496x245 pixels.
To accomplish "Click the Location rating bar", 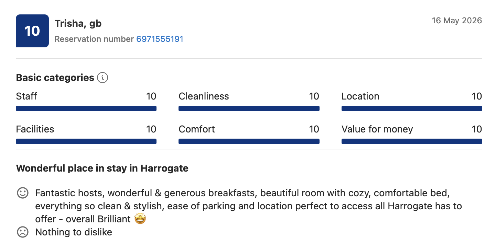I will 412,108.
